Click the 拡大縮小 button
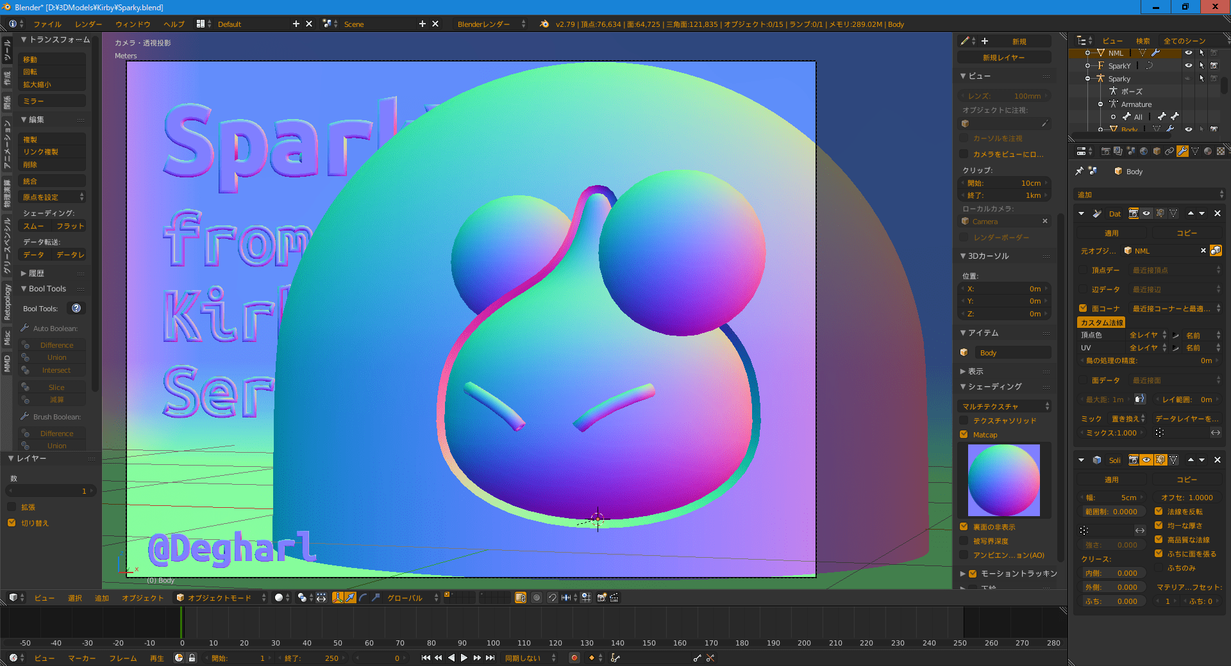 click(53, 85)
